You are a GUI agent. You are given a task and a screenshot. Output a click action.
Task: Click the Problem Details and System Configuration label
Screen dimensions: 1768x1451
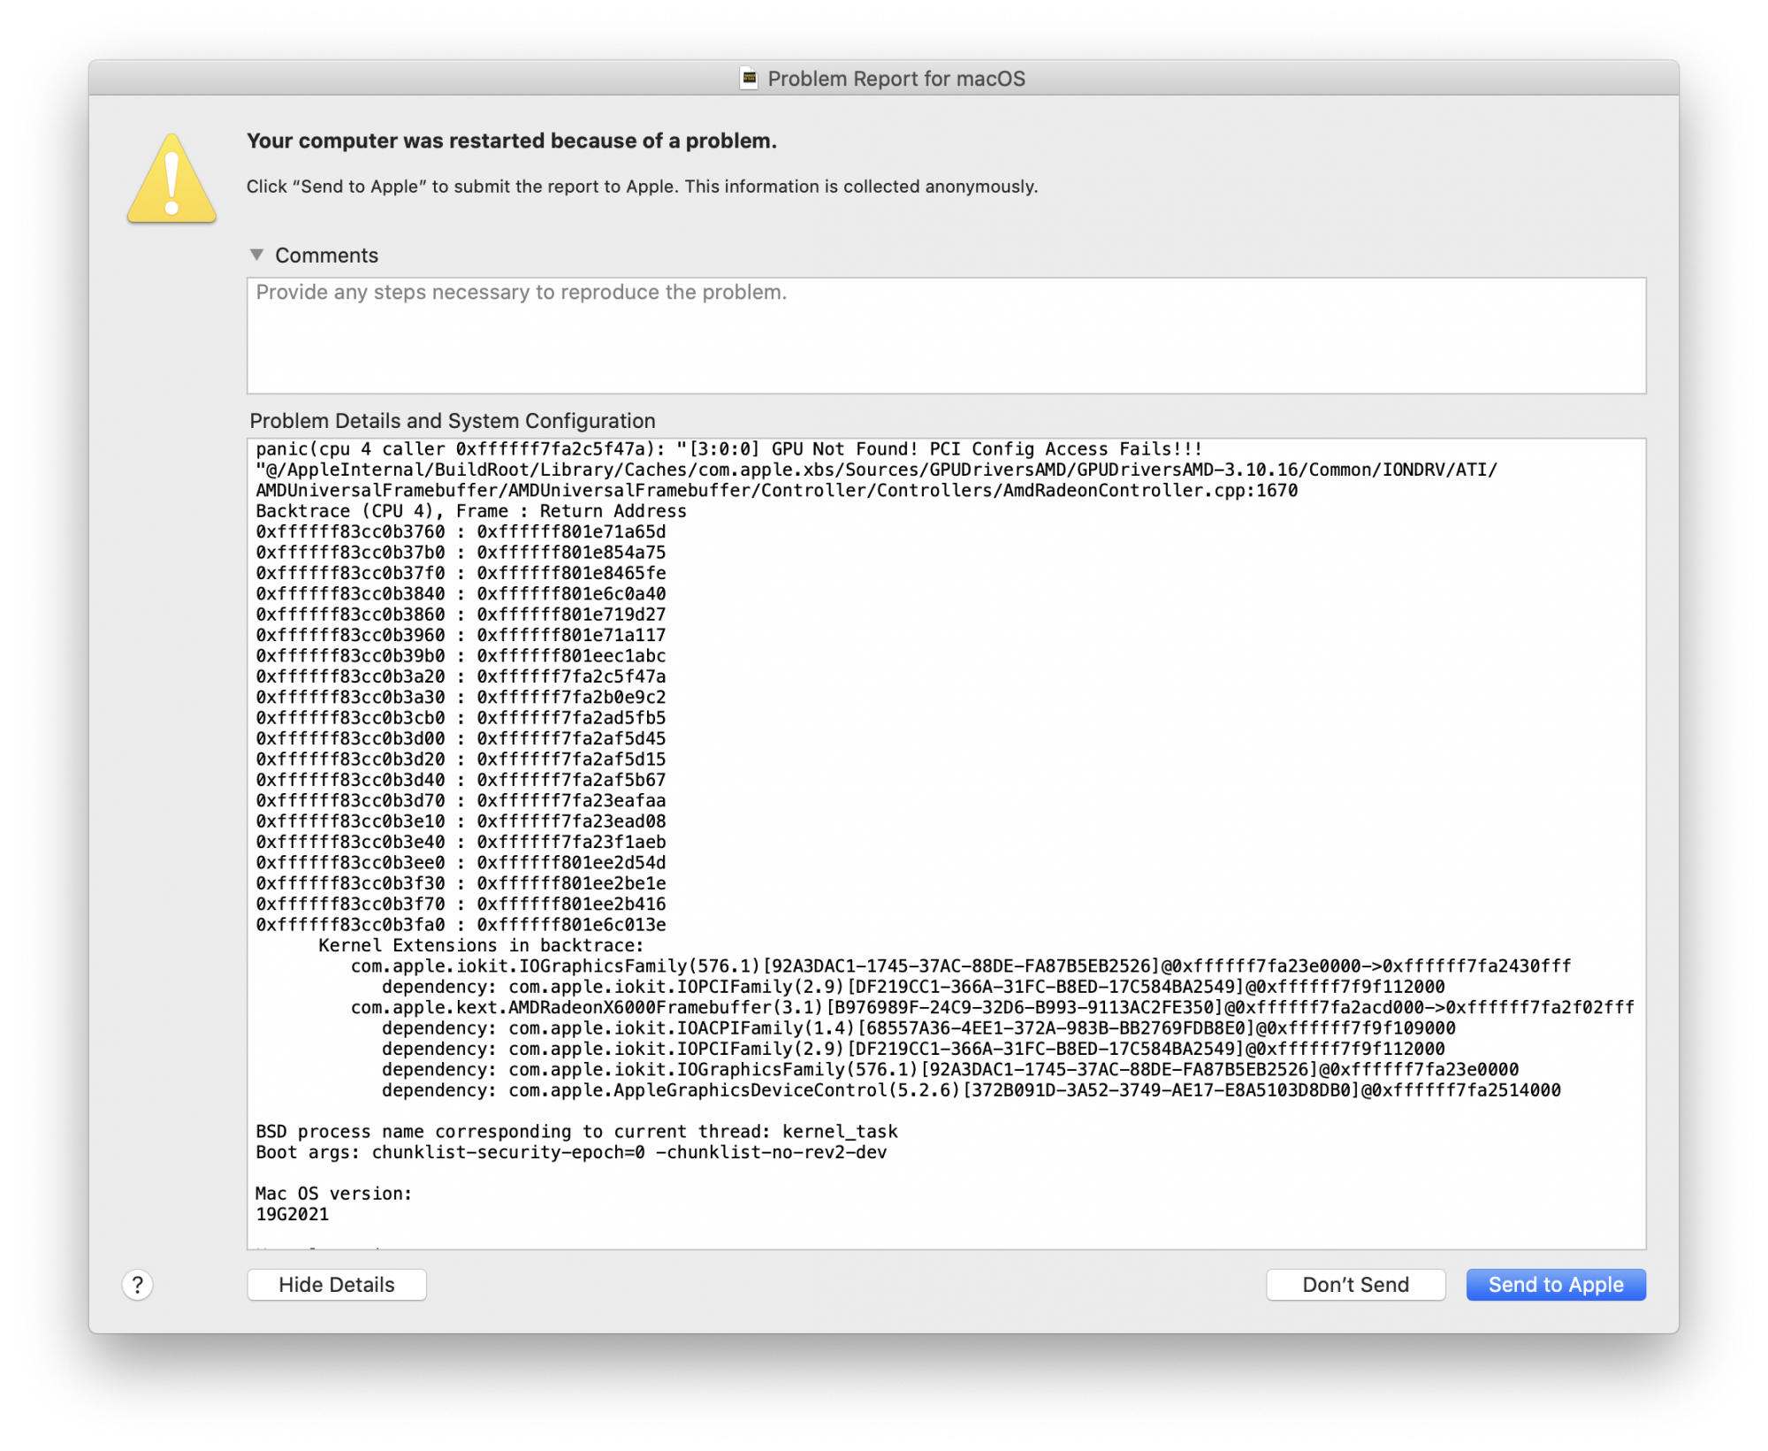coord(452,421)
